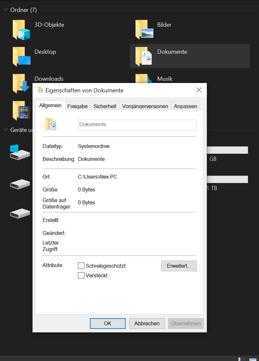Click the Dokumente icon in dialog title bar
Screen dimensions: 259x361
[40, 90]
